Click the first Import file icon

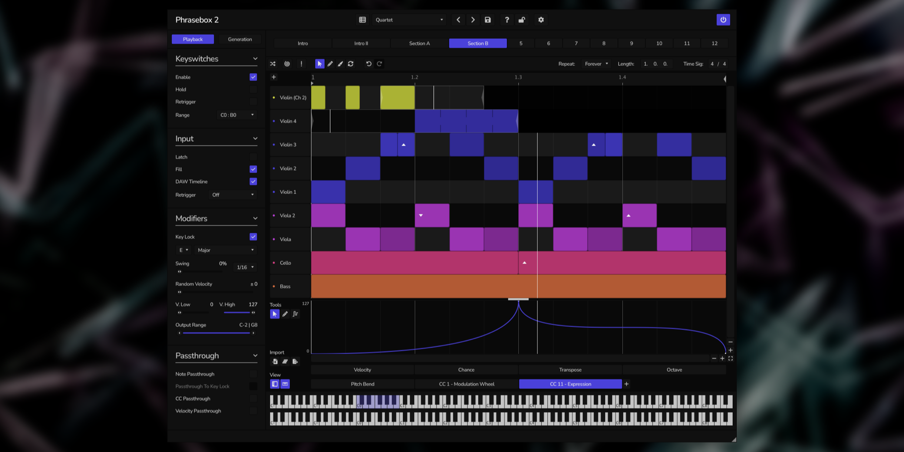point(275,362)
